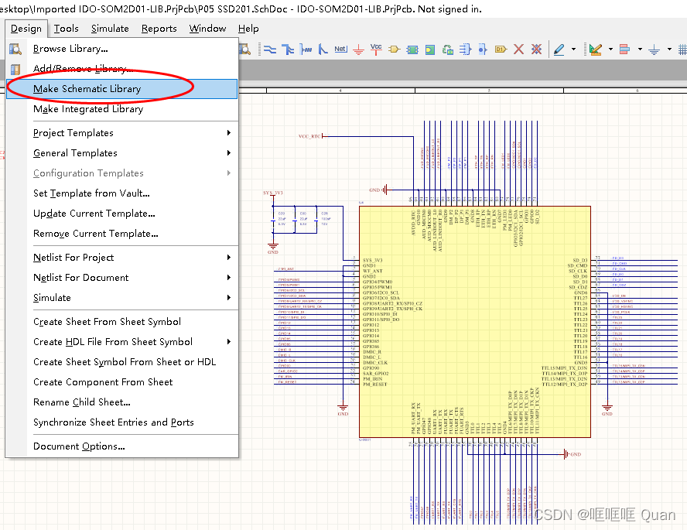The width and height of the screenshot is (687, 530).
Task: Open the Reports menu in menu bar
Action: pyautogui.click(x=159, y=29)
